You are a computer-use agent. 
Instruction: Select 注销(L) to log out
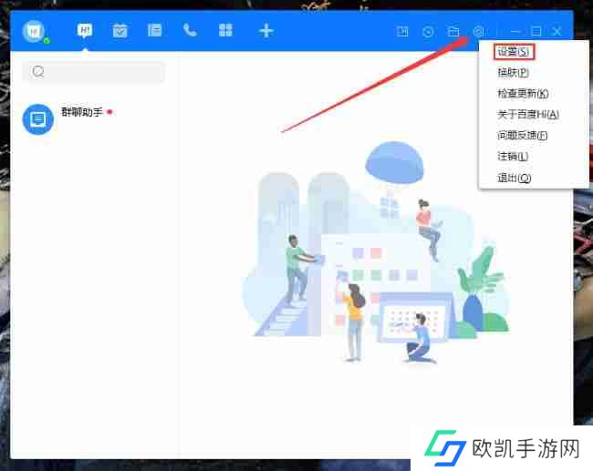(x=513, y=157)
